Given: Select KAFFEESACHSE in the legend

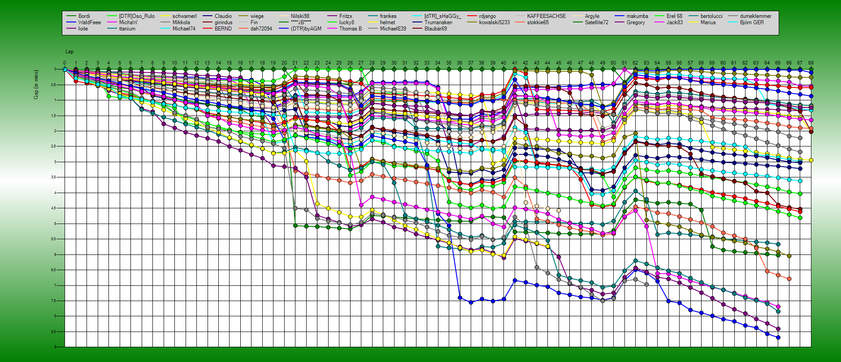Looking at the screenshot, I should coord(546,16).
